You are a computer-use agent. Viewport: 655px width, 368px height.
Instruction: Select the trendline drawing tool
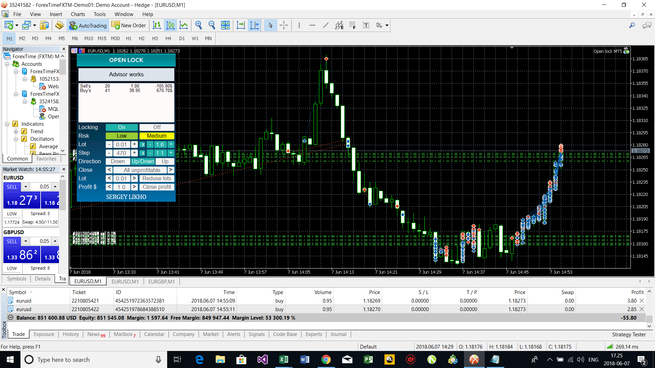pos(326,25)
